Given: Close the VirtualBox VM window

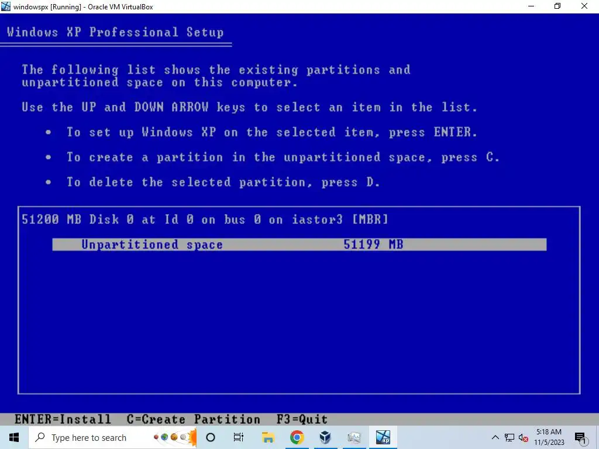Looking at the screenshot, I should 584,6.
